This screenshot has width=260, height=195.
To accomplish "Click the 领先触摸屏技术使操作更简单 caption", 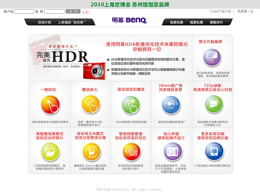I will [x=50, y=122].
